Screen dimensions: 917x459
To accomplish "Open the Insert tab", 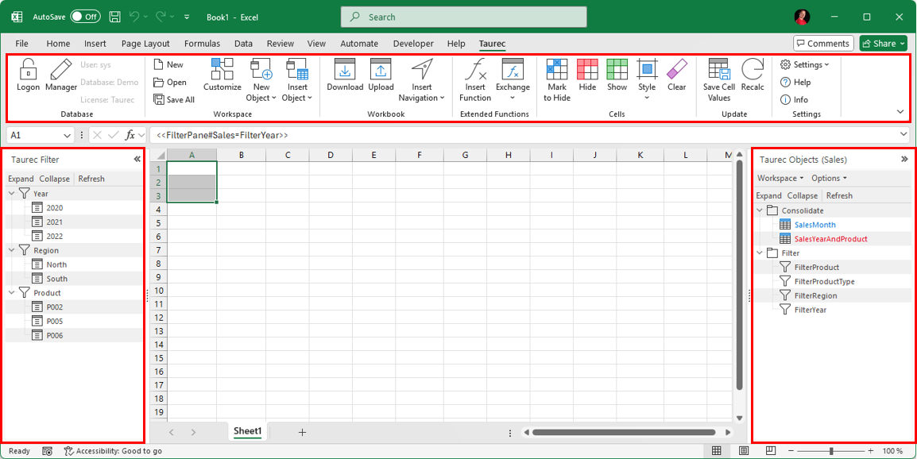I will point(95,43).
